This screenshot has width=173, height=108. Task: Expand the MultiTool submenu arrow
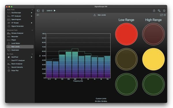(x=31, y=57)
